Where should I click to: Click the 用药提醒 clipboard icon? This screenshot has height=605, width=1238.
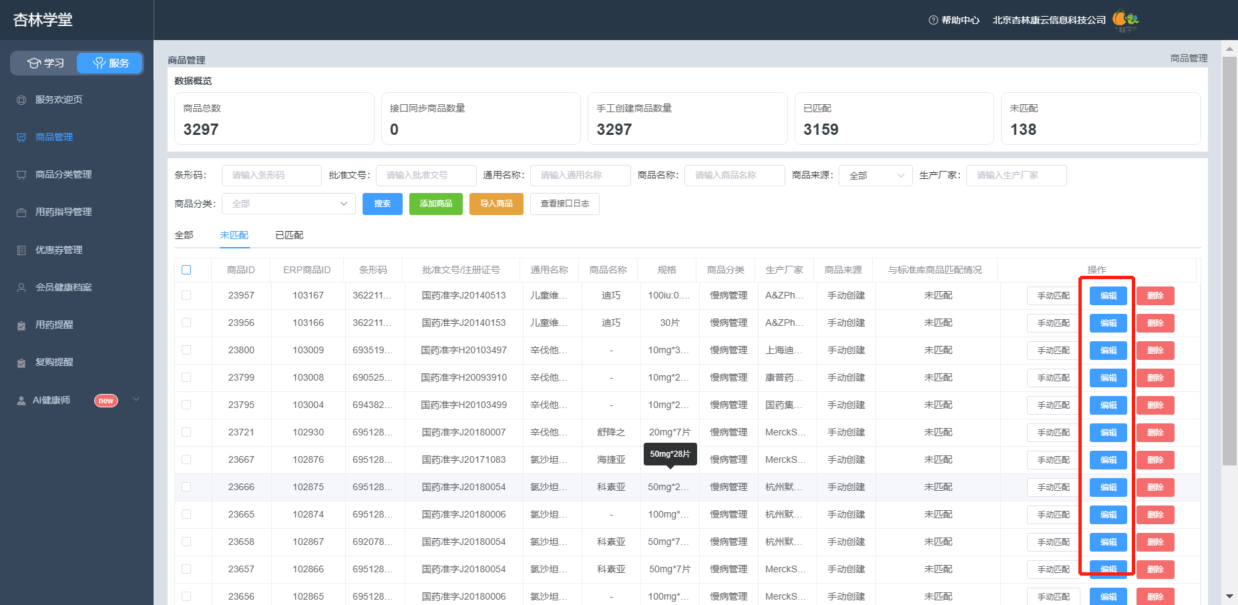21,325
